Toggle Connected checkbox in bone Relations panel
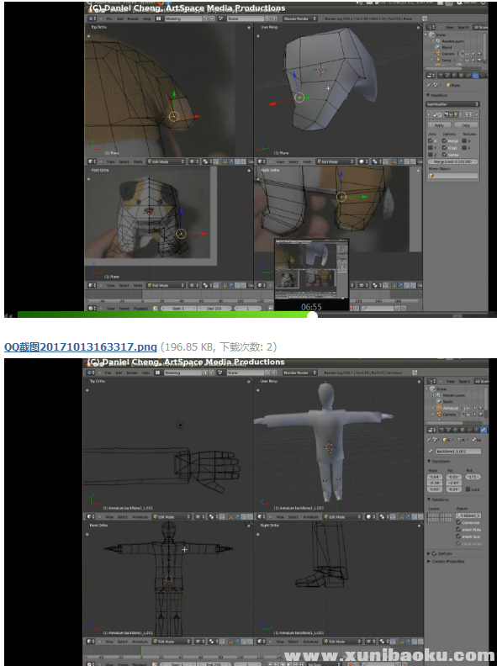 (x=458, y=522)
